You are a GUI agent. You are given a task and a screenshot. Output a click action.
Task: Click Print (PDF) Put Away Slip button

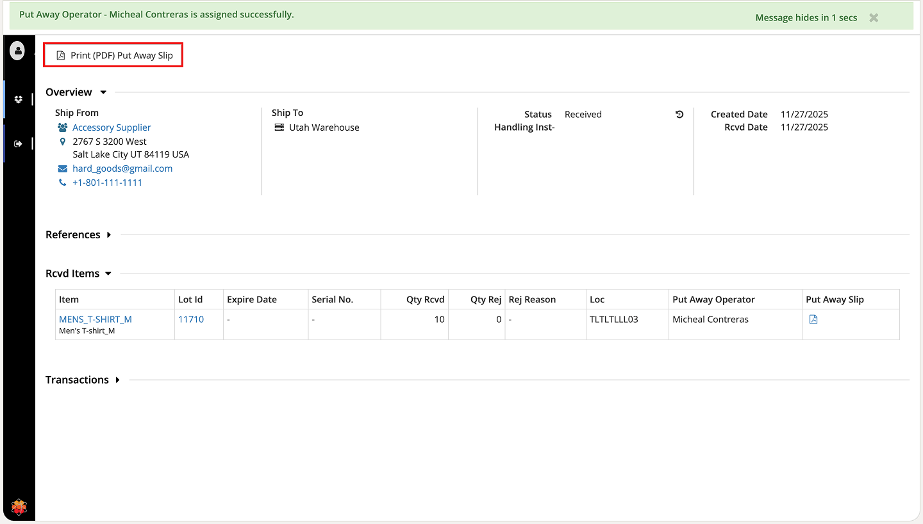[x=113, y=55]
